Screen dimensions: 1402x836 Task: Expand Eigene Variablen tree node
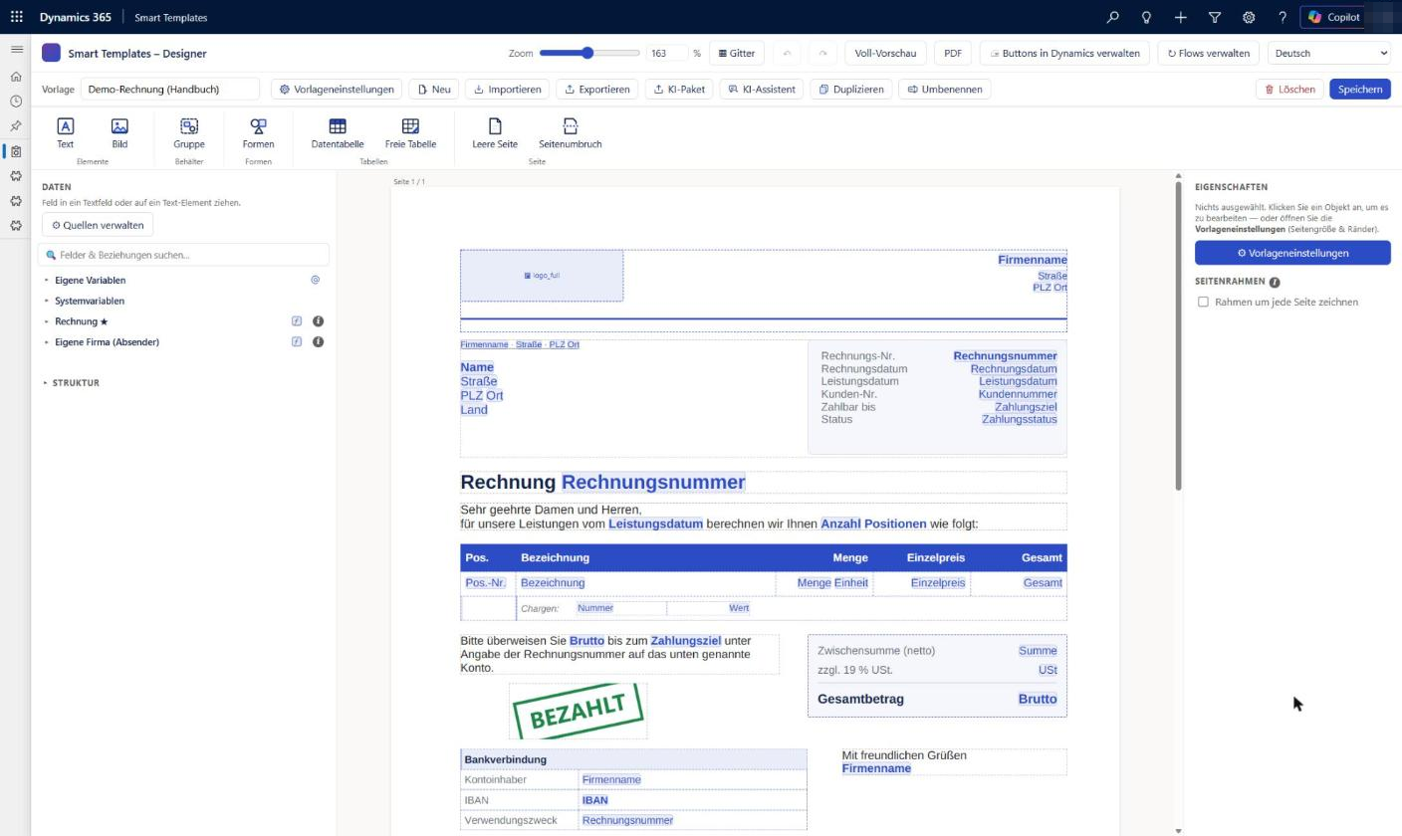click(46, 280)
